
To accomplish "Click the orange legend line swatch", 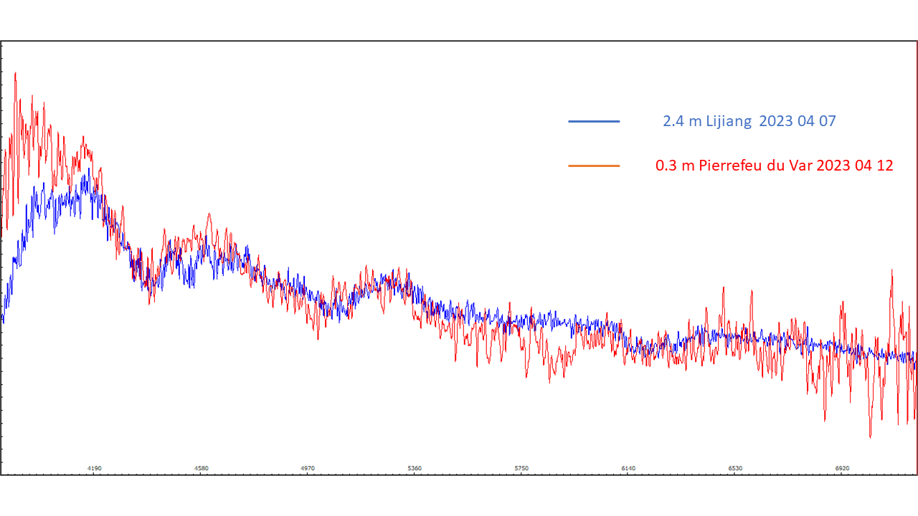I will coord(594,166).
